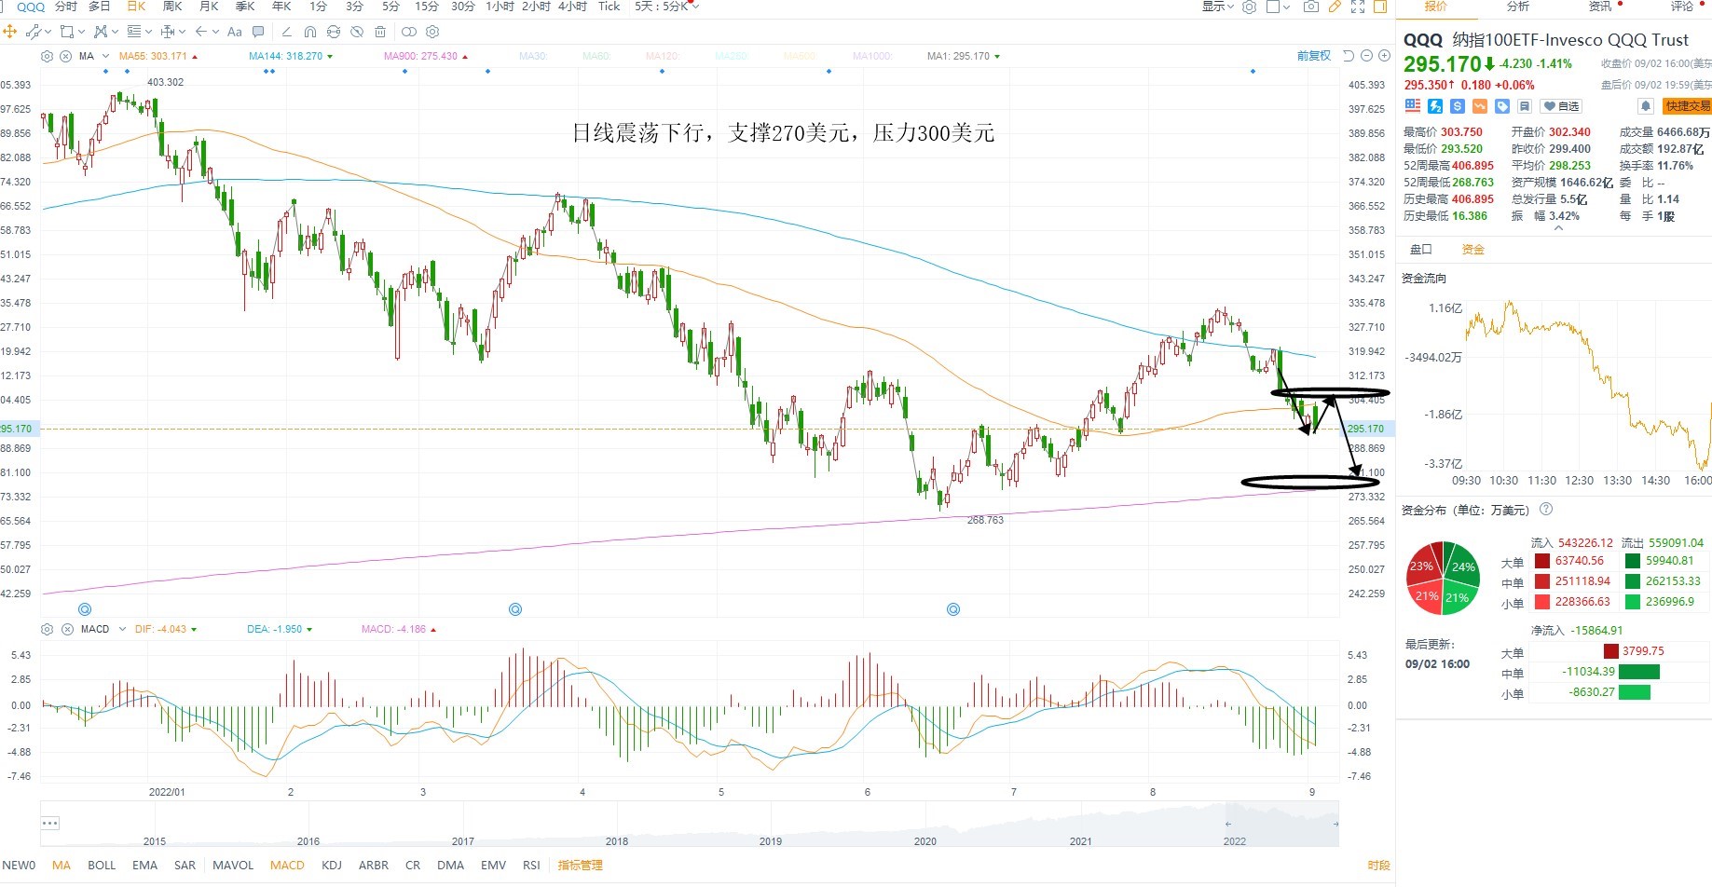Click the pencil line style icon
The width and height of the screenshot is (1712, 887).
pos(287,32)
